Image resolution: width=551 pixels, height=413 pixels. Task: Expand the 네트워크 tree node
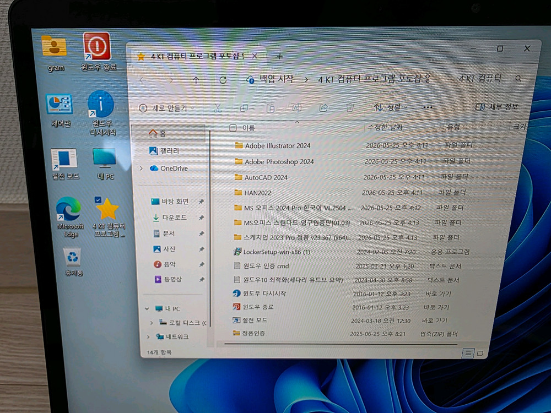(x=148, y=337)
